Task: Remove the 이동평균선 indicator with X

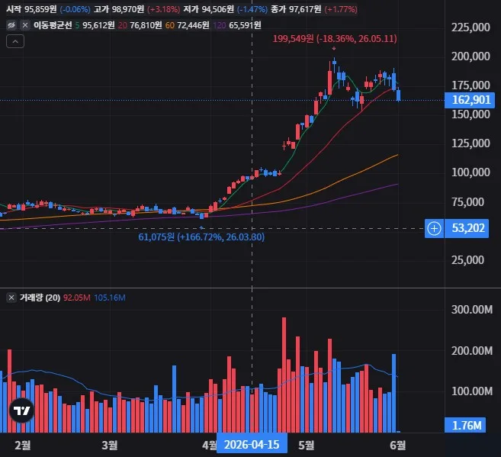Action: coord(25,25)
